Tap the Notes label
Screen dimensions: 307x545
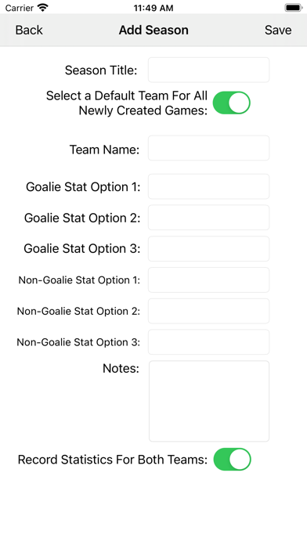[x=121, y=369]
